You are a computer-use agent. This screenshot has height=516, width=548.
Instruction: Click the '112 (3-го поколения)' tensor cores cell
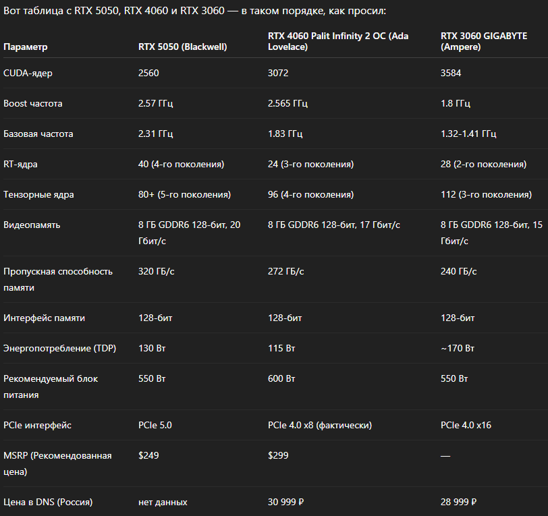pos(486,194)
